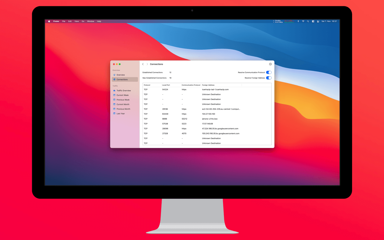Turn off Resolve Foreign Address switch
This screenshot has height=240, width=384.
pyautogui.click(x=269, y=78)
